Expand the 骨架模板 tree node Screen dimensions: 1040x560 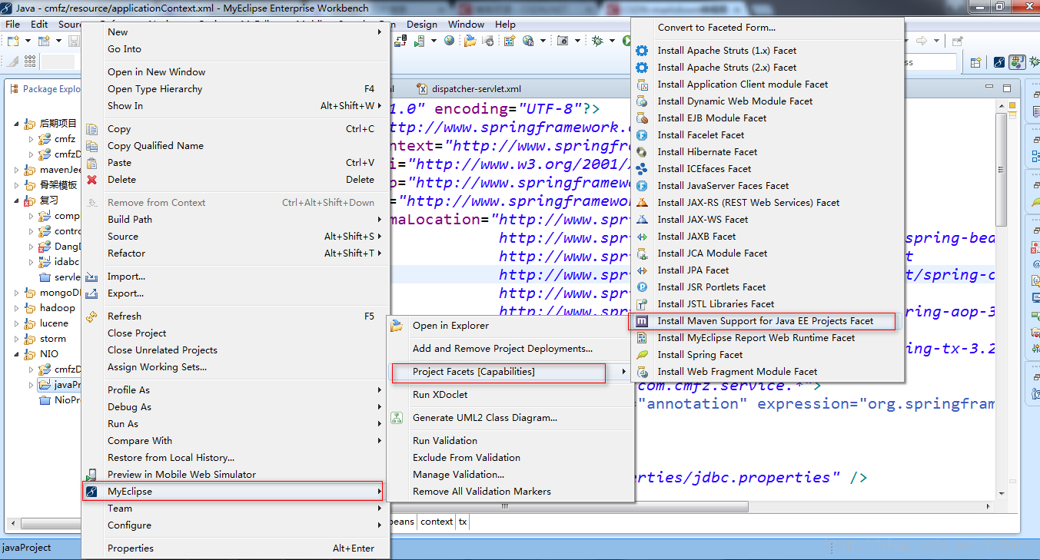[18, 185]
